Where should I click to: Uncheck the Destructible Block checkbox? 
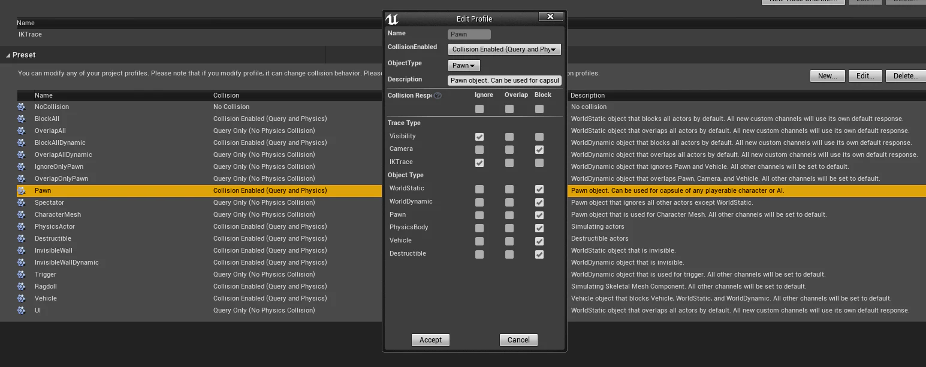(539, 254)
